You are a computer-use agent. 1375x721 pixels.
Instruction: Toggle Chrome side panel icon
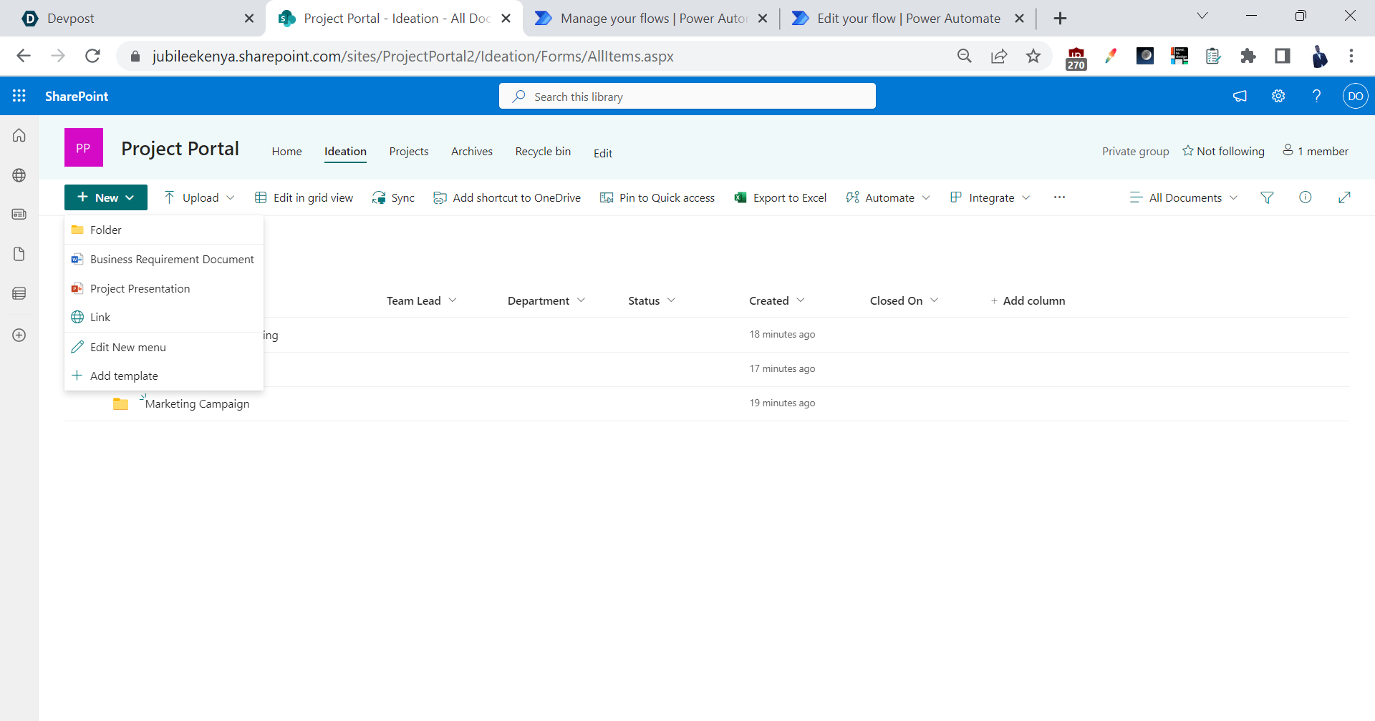tap(1283, 56)
